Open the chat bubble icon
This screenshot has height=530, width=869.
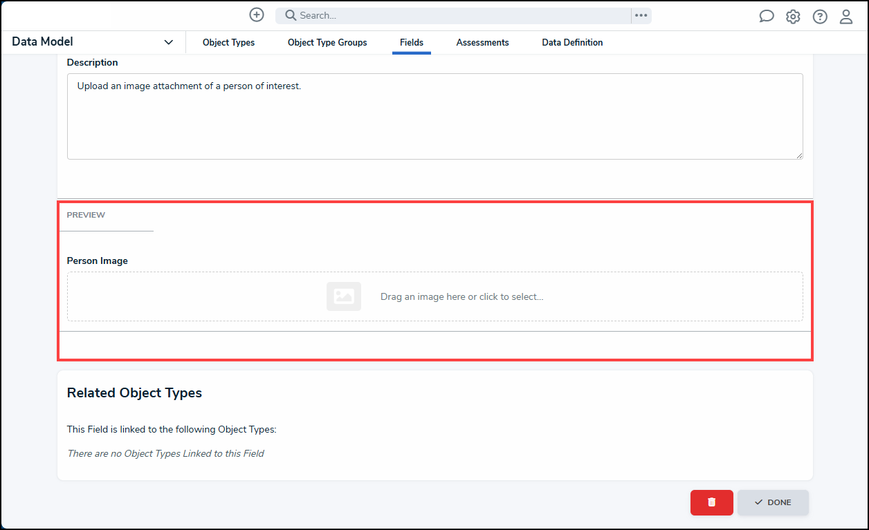767,17
